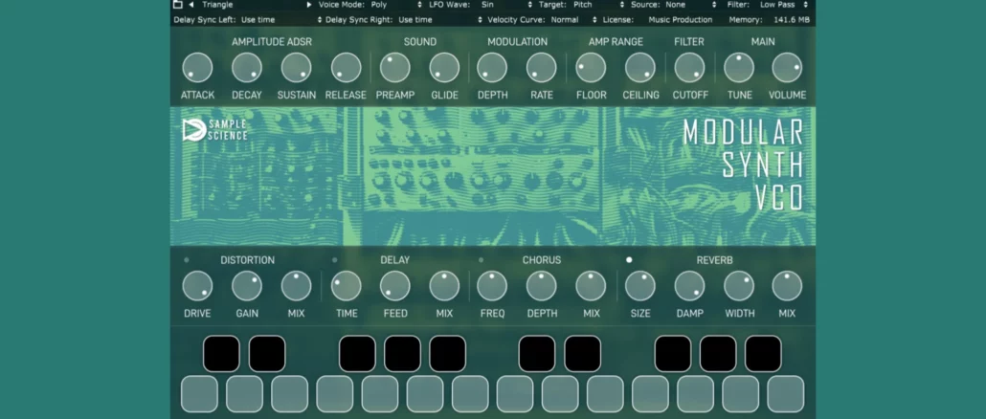Enable the Chorus effect LED toggle

[x=482, y=260]
